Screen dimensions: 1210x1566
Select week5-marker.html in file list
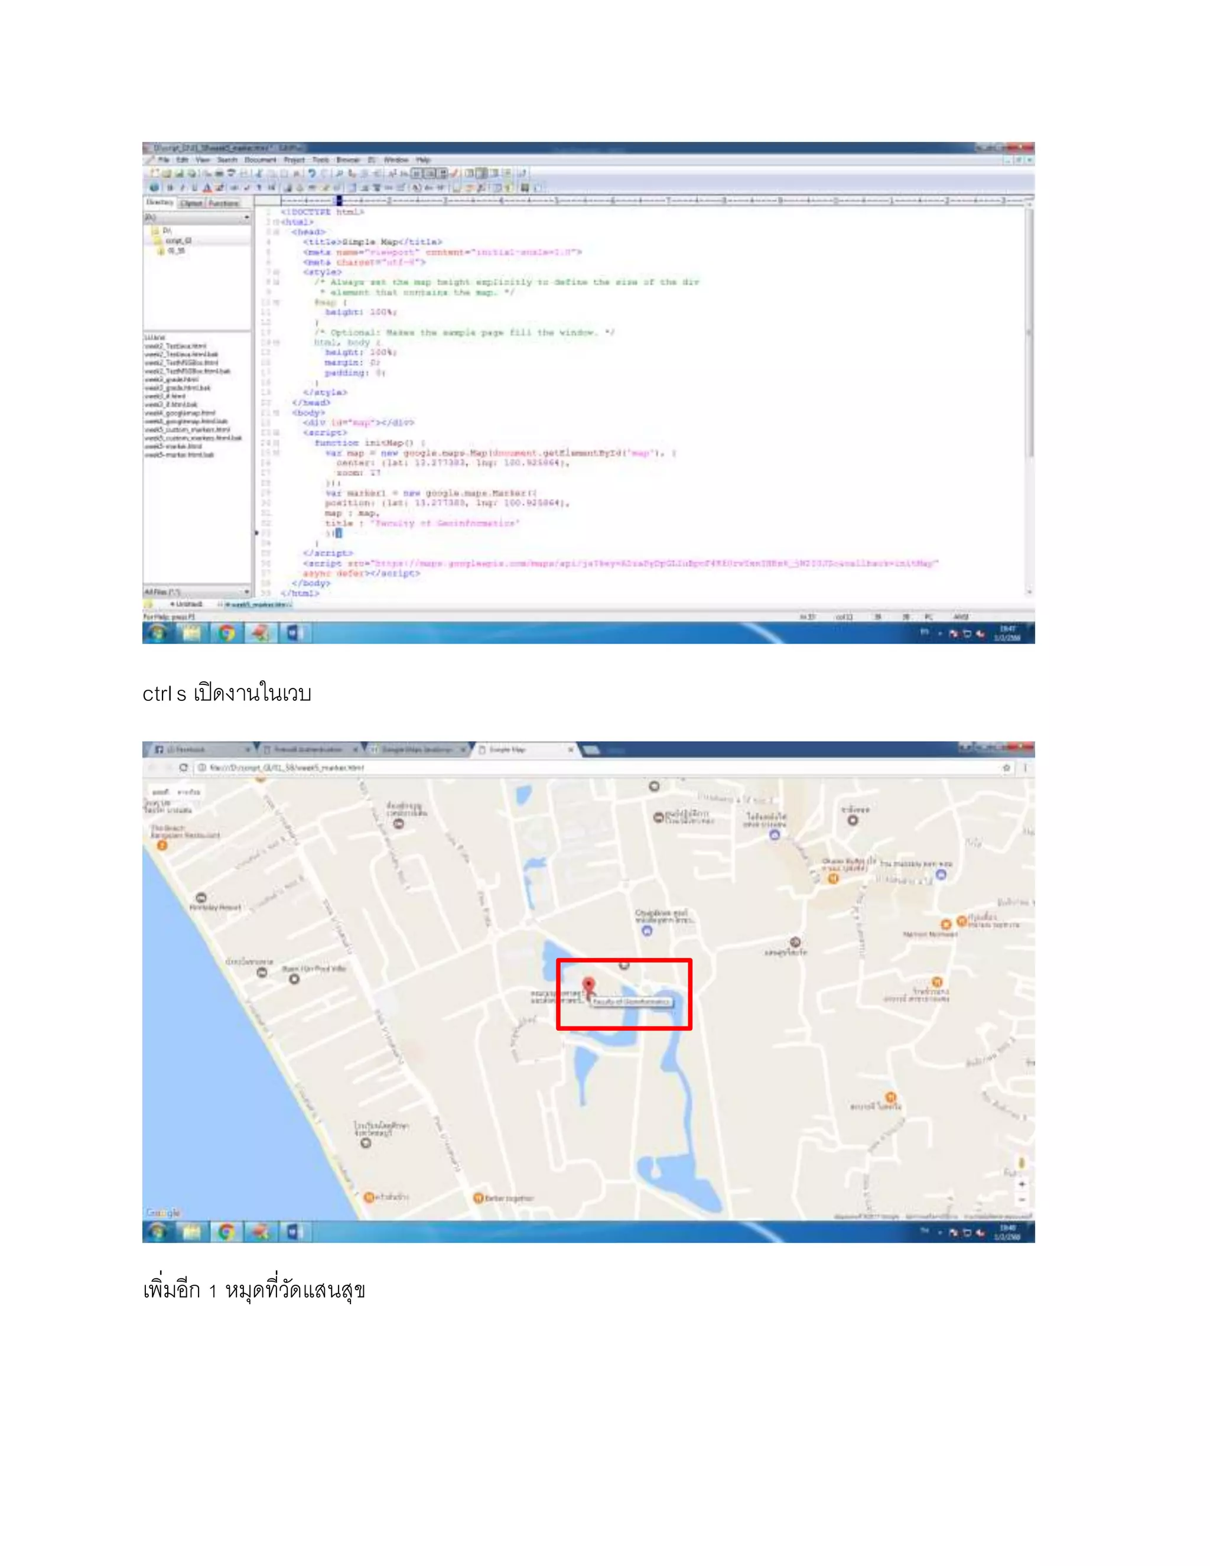tap(174, 446)
